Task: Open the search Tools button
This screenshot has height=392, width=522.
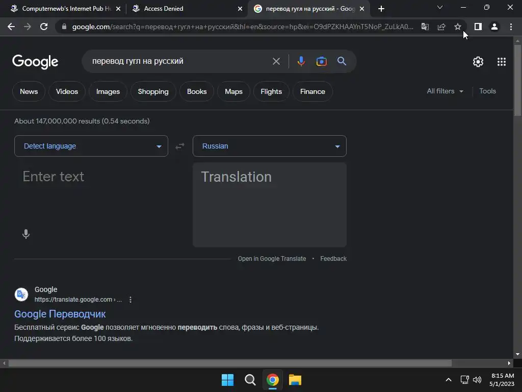Action: pos(487,91)
